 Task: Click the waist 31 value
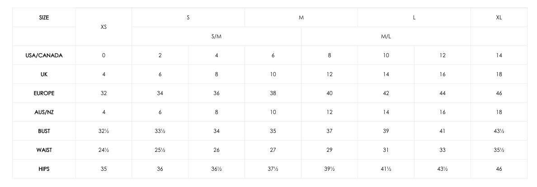[386, 150]
